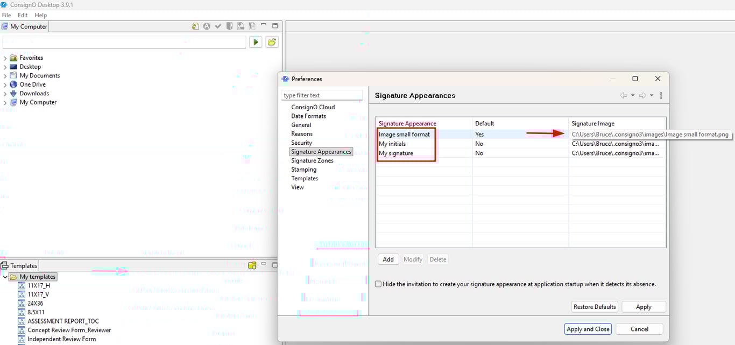Open the Edit menu
735x345 pixels.
(x=23, y=15)
